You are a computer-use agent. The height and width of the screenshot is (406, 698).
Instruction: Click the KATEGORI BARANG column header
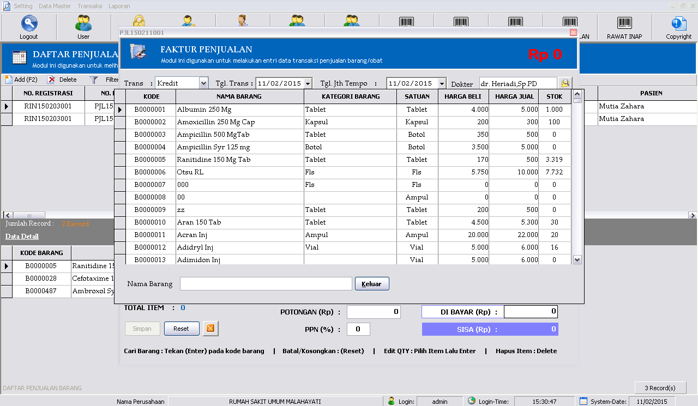pos(351,96)
